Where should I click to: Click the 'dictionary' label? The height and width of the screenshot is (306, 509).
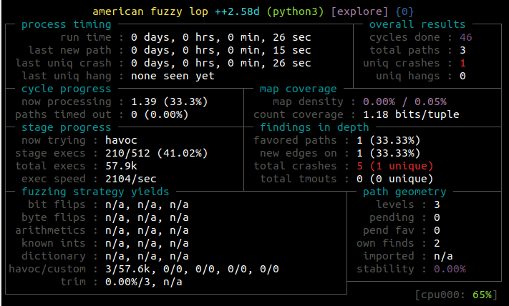tap(54, 256)
